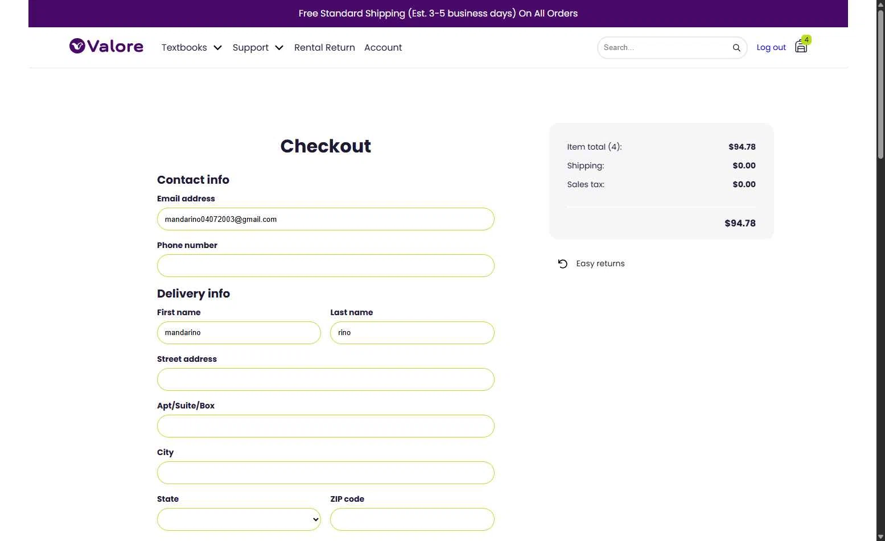Click into the Street address field
Viewport: 885px width, 541px height.
[x=326, y=379]
